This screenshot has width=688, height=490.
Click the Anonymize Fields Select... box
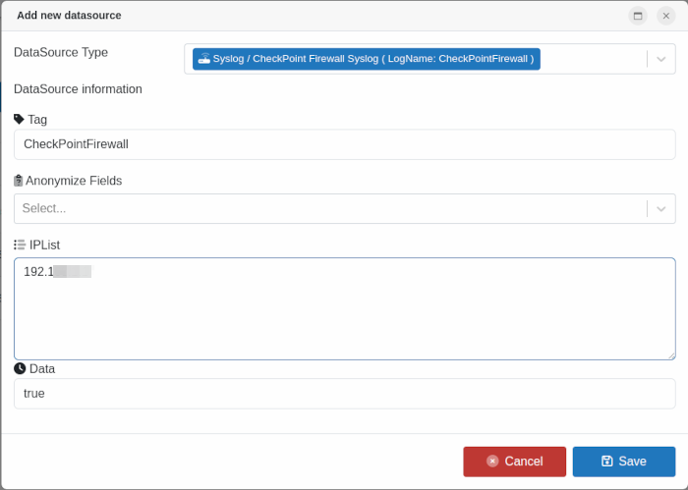[x=344, y=208]
